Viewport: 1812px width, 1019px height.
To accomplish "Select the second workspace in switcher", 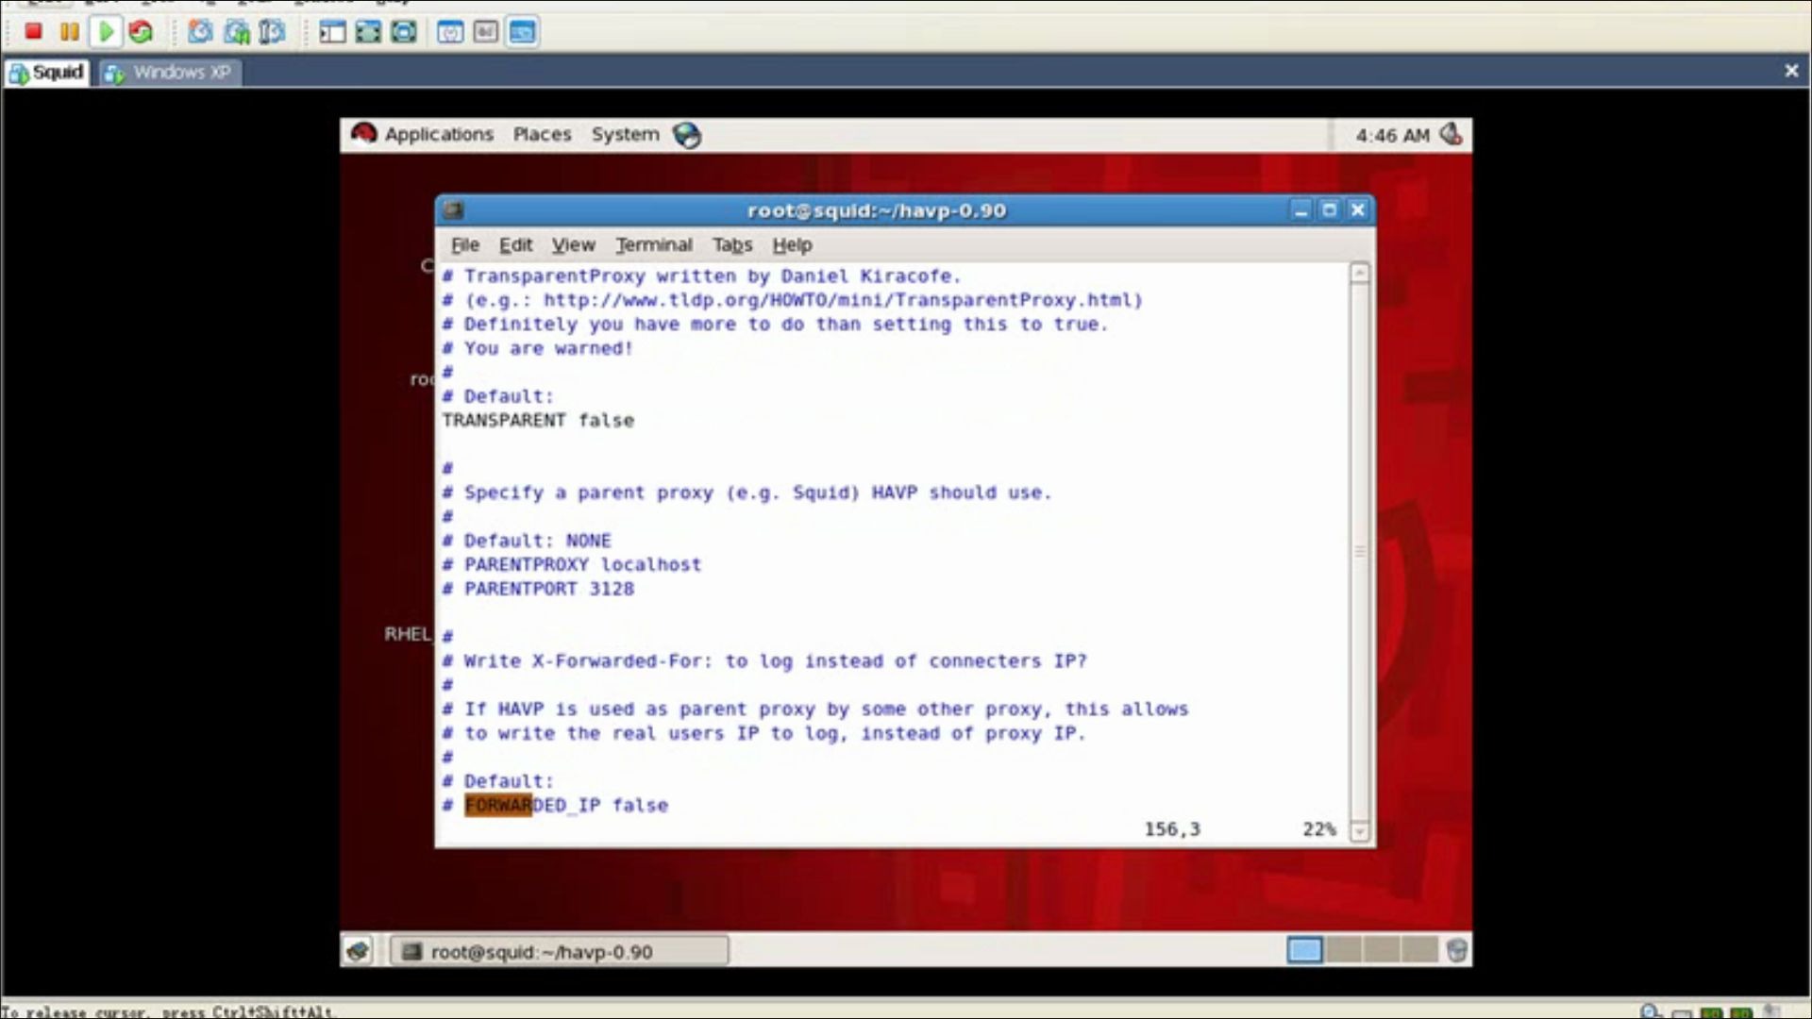I will pyautogui.click(x=1344, y=950).
